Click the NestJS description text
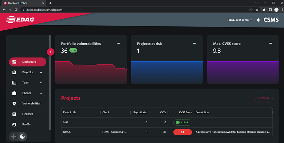The image size is (284, 143). coord(233,132)
